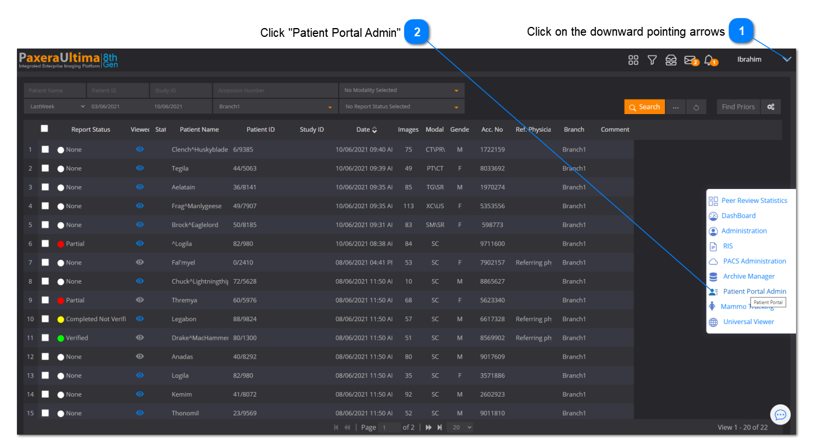Open the gears settings next to Find Priors
Screen dimensions: 820x444
[x=771, y=107]
